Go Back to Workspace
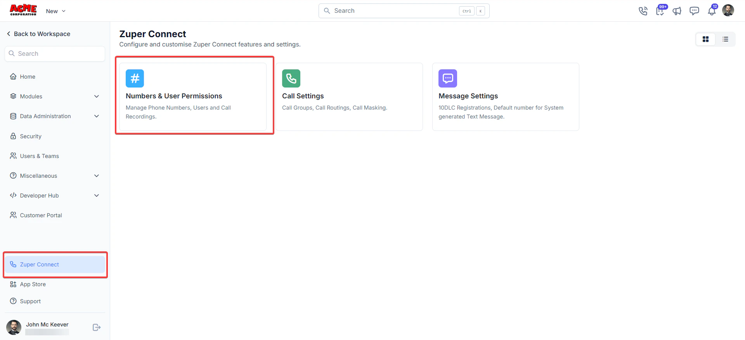 [x=38, y=34]
